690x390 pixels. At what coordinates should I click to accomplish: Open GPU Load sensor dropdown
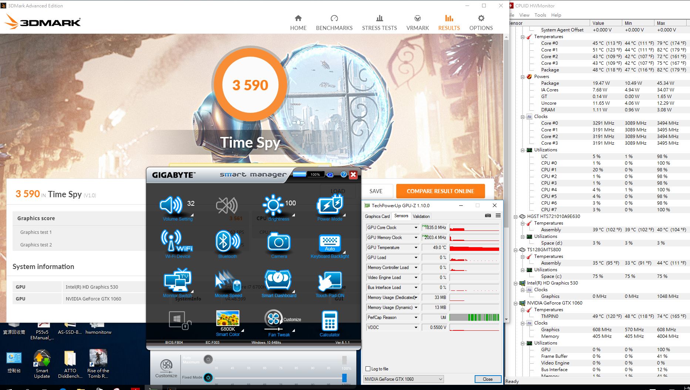(x=415, y=258)
